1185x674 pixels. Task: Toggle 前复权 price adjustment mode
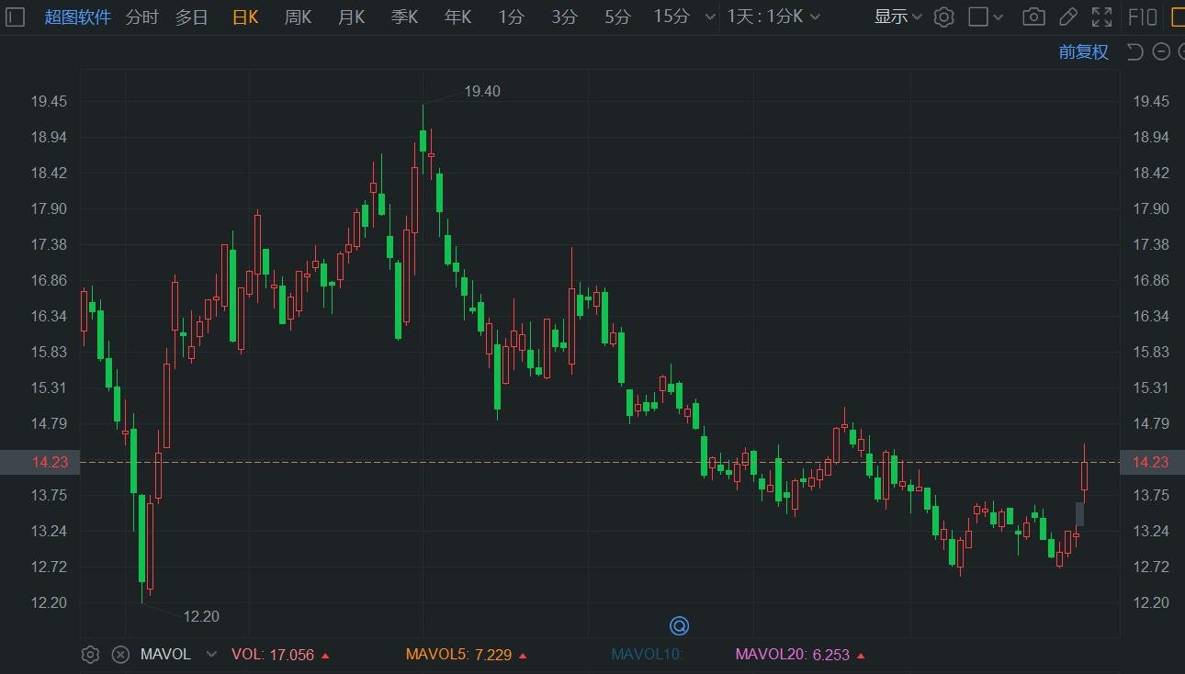(1084, 52)
